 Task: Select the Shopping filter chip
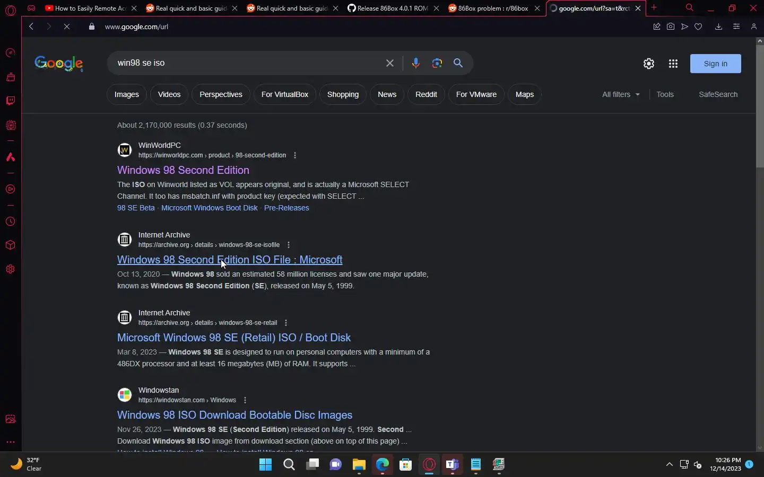click(343, 94)
